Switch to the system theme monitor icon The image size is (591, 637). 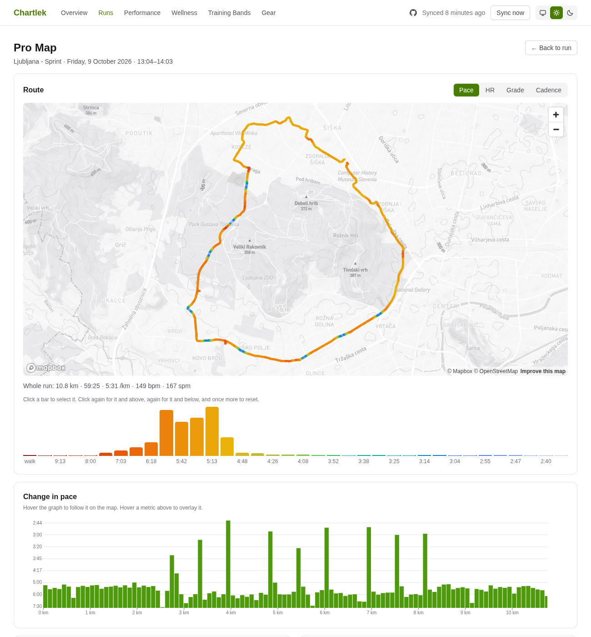tap(543, 13)
